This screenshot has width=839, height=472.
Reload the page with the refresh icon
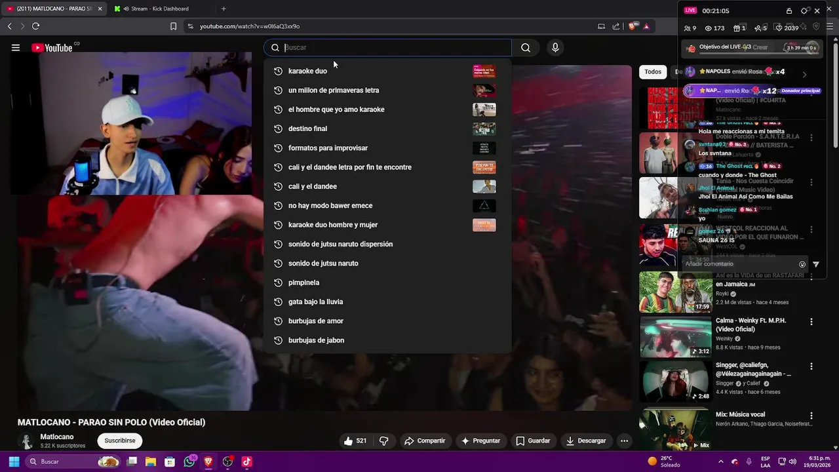coord(35,26)
